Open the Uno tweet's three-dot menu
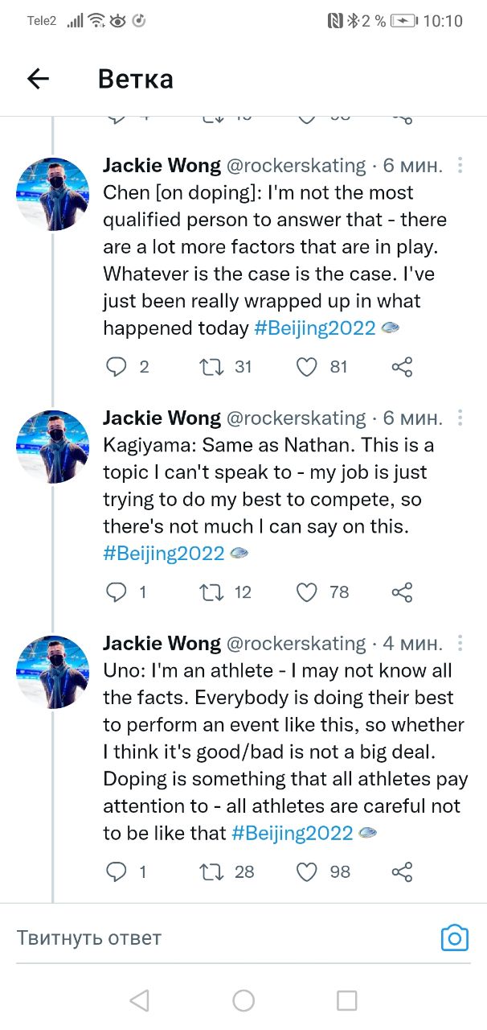The height and width of the screenshot is (1030, 487). click(460, 644)
